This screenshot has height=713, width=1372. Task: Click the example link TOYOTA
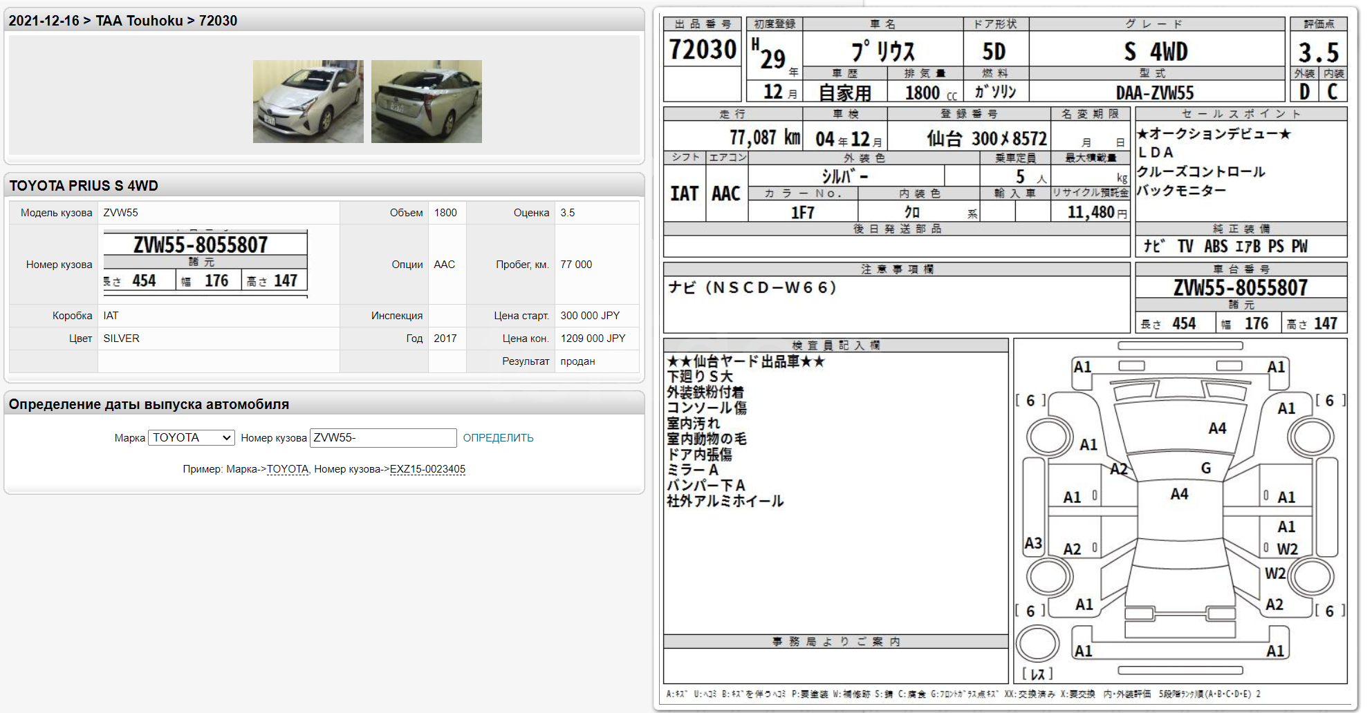(288, 469)
